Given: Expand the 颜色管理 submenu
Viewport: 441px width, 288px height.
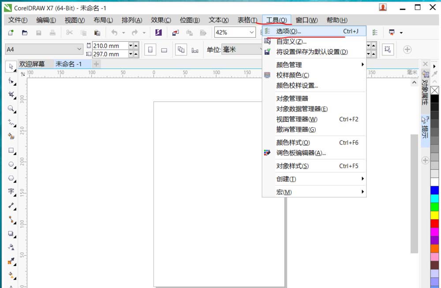Looking at the screenshot, I should [314, 64].
